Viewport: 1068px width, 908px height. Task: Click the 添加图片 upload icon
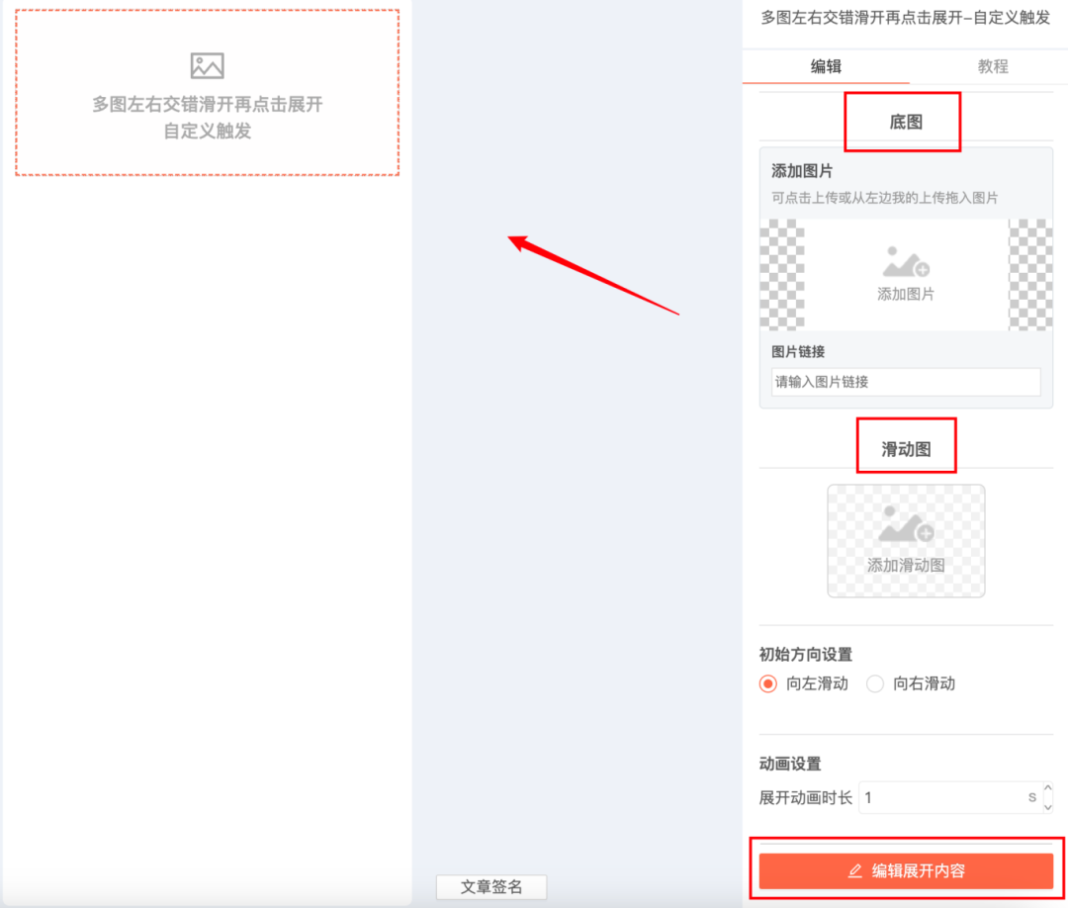coord(906,262)
